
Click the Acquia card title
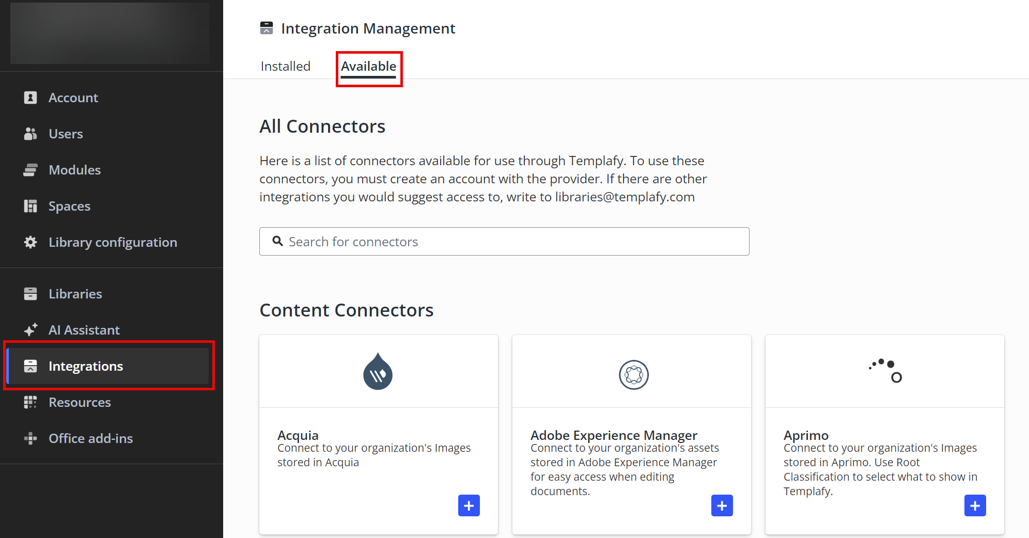click(x=298, y=435)
